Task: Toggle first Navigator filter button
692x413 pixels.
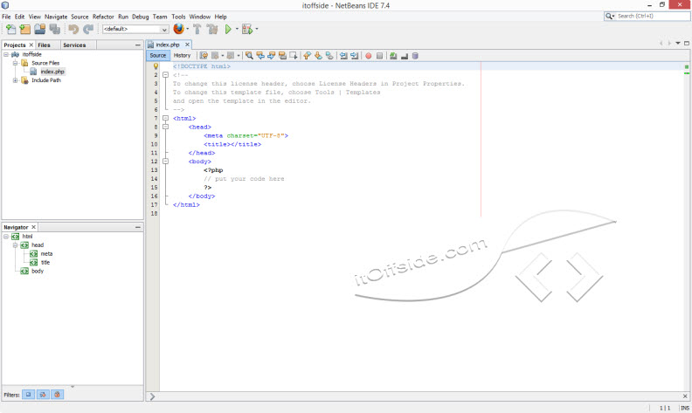Action: pyautogui.click(x=28, y=395)
